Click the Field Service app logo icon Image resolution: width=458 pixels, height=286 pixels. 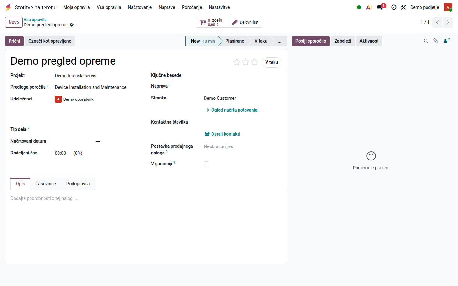tap(8, 7)
